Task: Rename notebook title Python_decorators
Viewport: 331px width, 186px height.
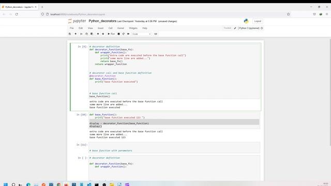Action: pos(102,21)
